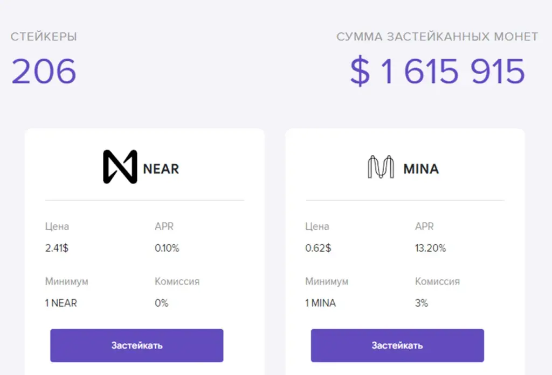Viewport: 552px width, 375px height.
Task: Click the СУММА ЗАСТЕЙКАННЫХ МОНЕТ heading
Action: point(437,37)
